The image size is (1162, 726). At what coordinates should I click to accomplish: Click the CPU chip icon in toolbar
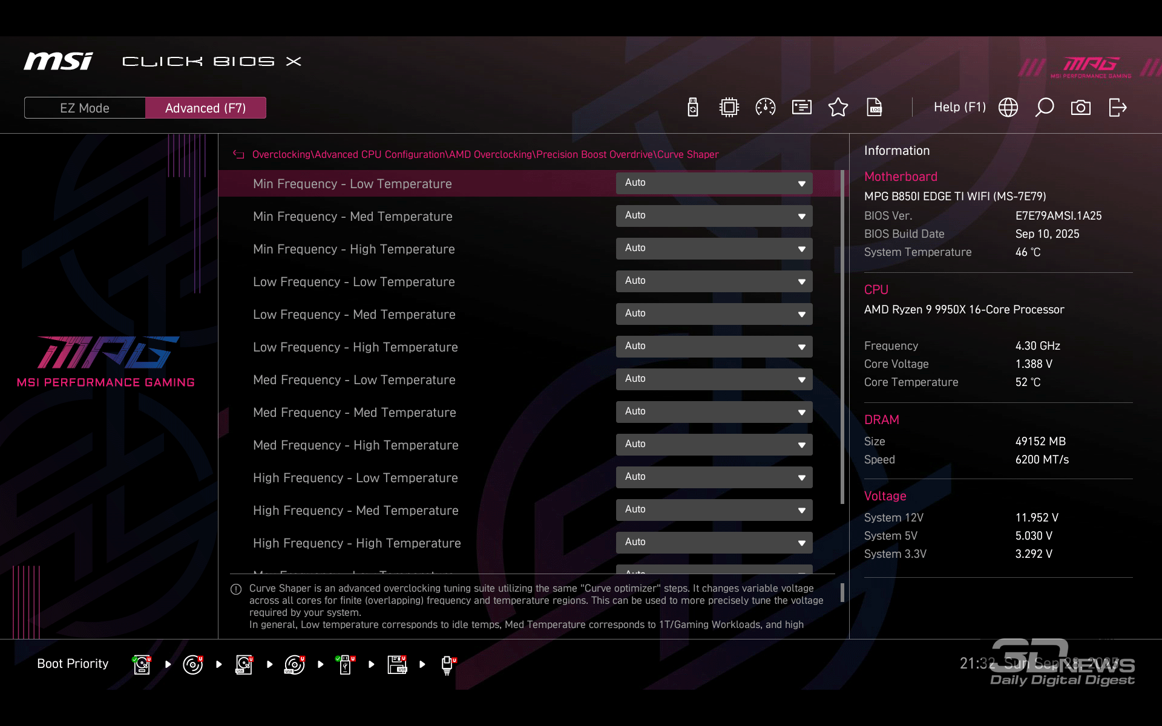point(729,108)
